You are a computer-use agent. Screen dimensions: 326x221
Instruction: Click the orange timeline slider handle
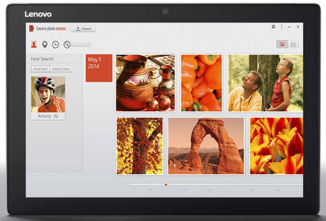pyautogui.click(x=166, y=185)
